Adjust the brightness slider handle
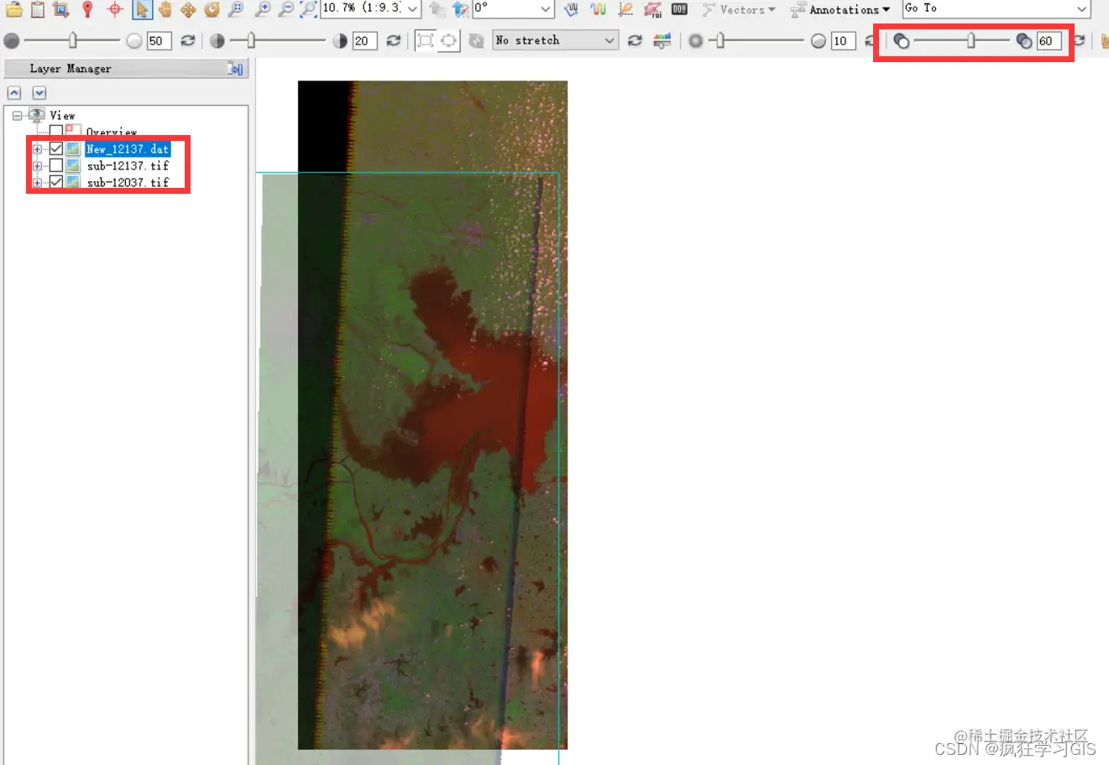 [x=73, y=40]
